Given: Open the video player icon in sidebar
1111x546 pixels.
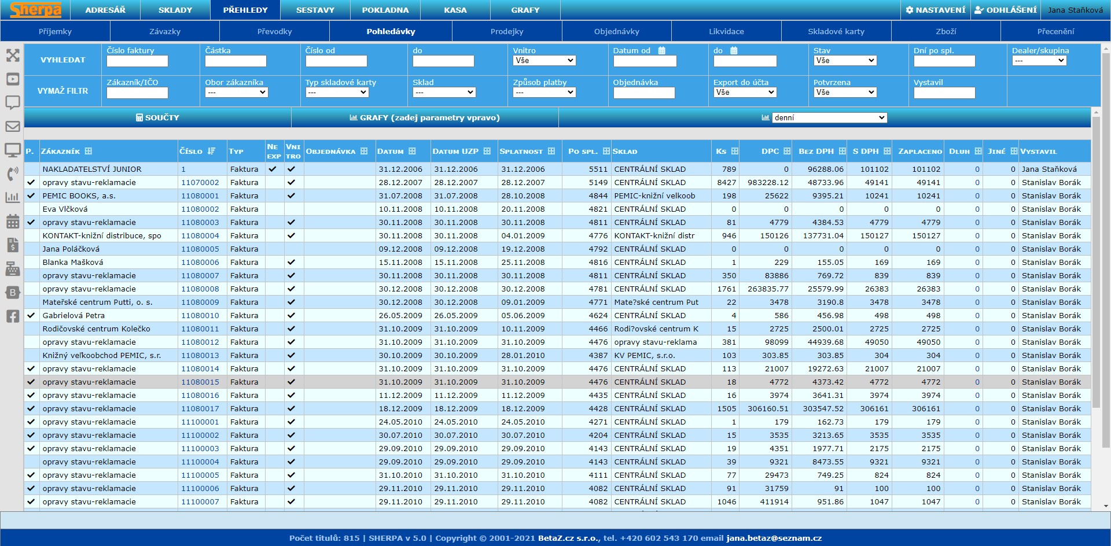Looking at the screenshot, I should (x=13, y=79).
